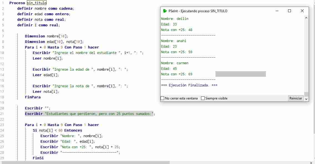Image resolution: width=315 pixels, height=164 pixels.
Task: Click line number 21 in the gutter
Action: point(2,114)
